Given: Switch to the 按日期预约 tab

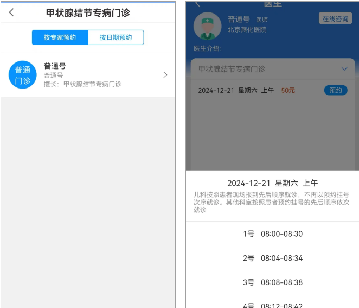Looking at the screenshot, I should pos(116,37).
